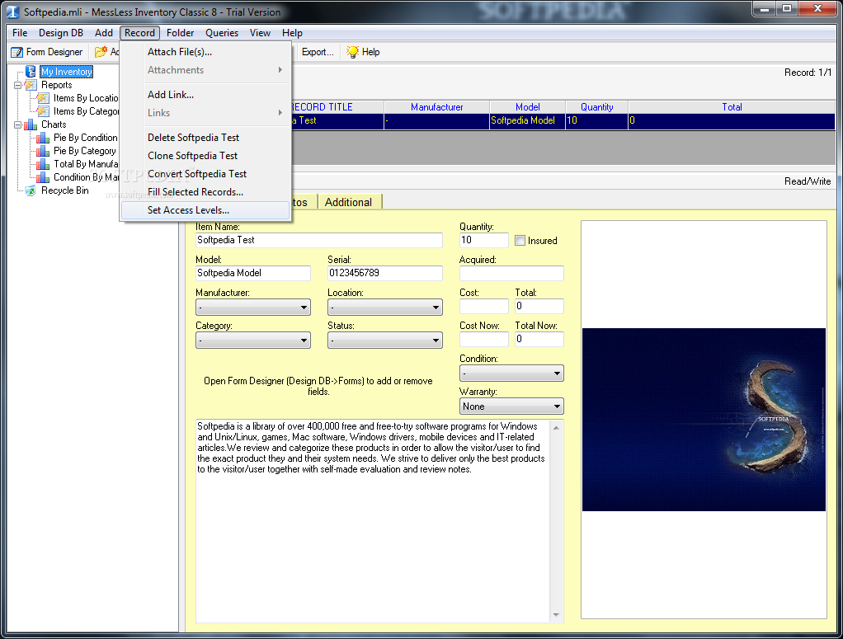Image resolution: width=843 pixels, height=639 pixels.
Task: Click the Manufacturer column header
Action: pos(436,107)
